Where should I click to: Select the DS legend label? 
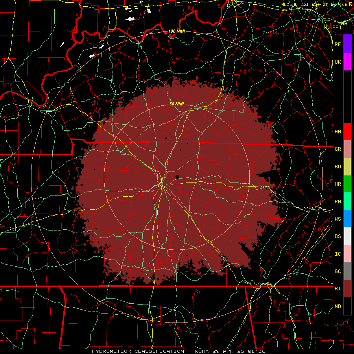(x=337, y=236)
